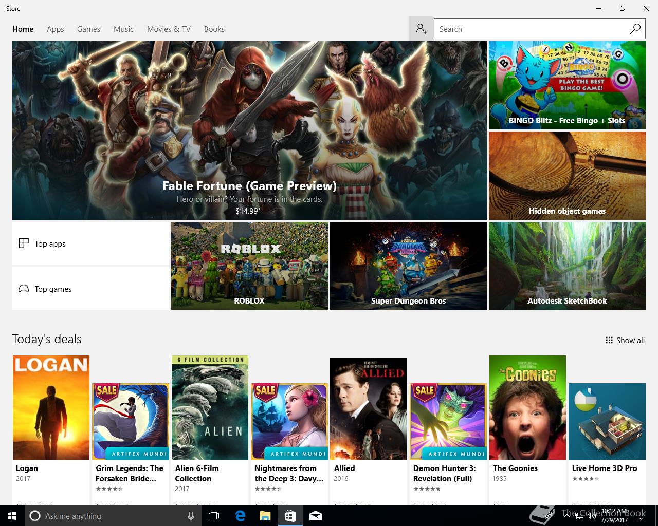Open the Music tab

tap(123, 29)
